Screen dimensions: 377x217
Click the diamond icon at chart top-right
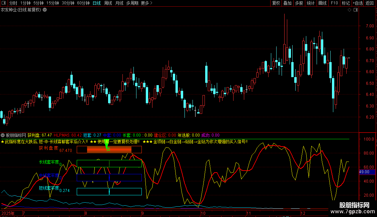349,10
